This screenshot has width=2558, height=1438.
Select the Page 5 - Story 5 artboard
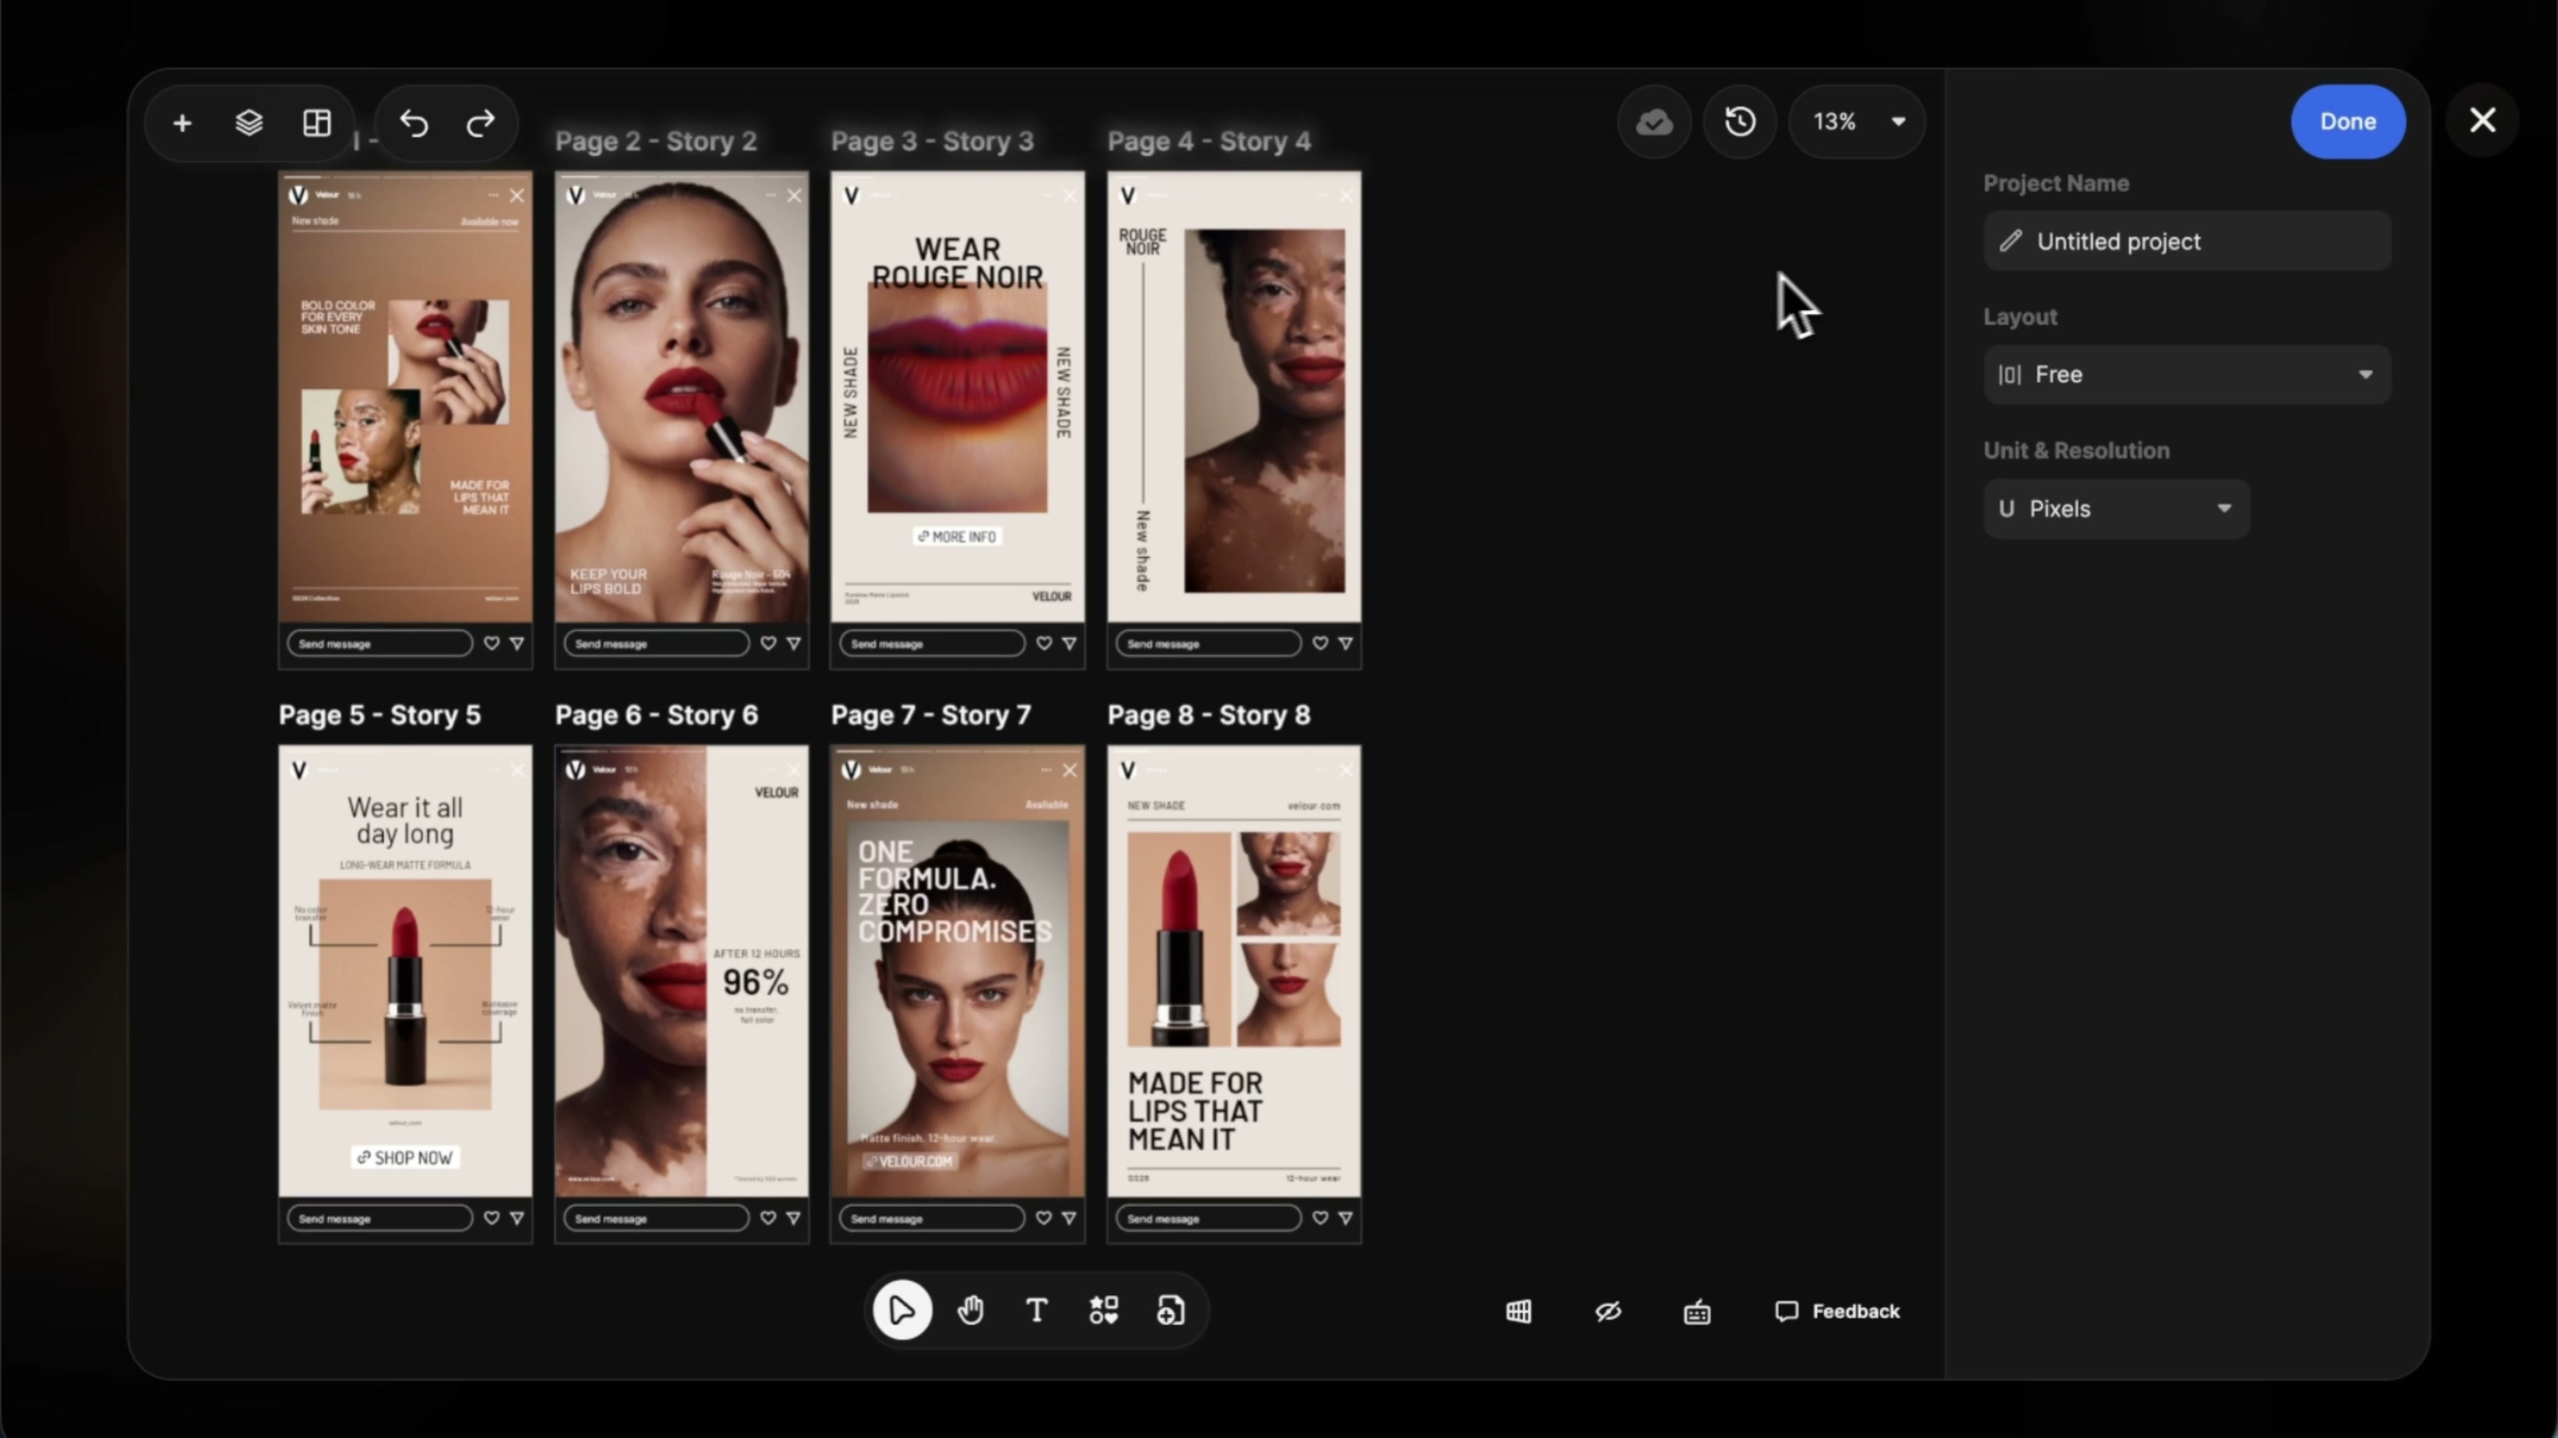(405, 995)
